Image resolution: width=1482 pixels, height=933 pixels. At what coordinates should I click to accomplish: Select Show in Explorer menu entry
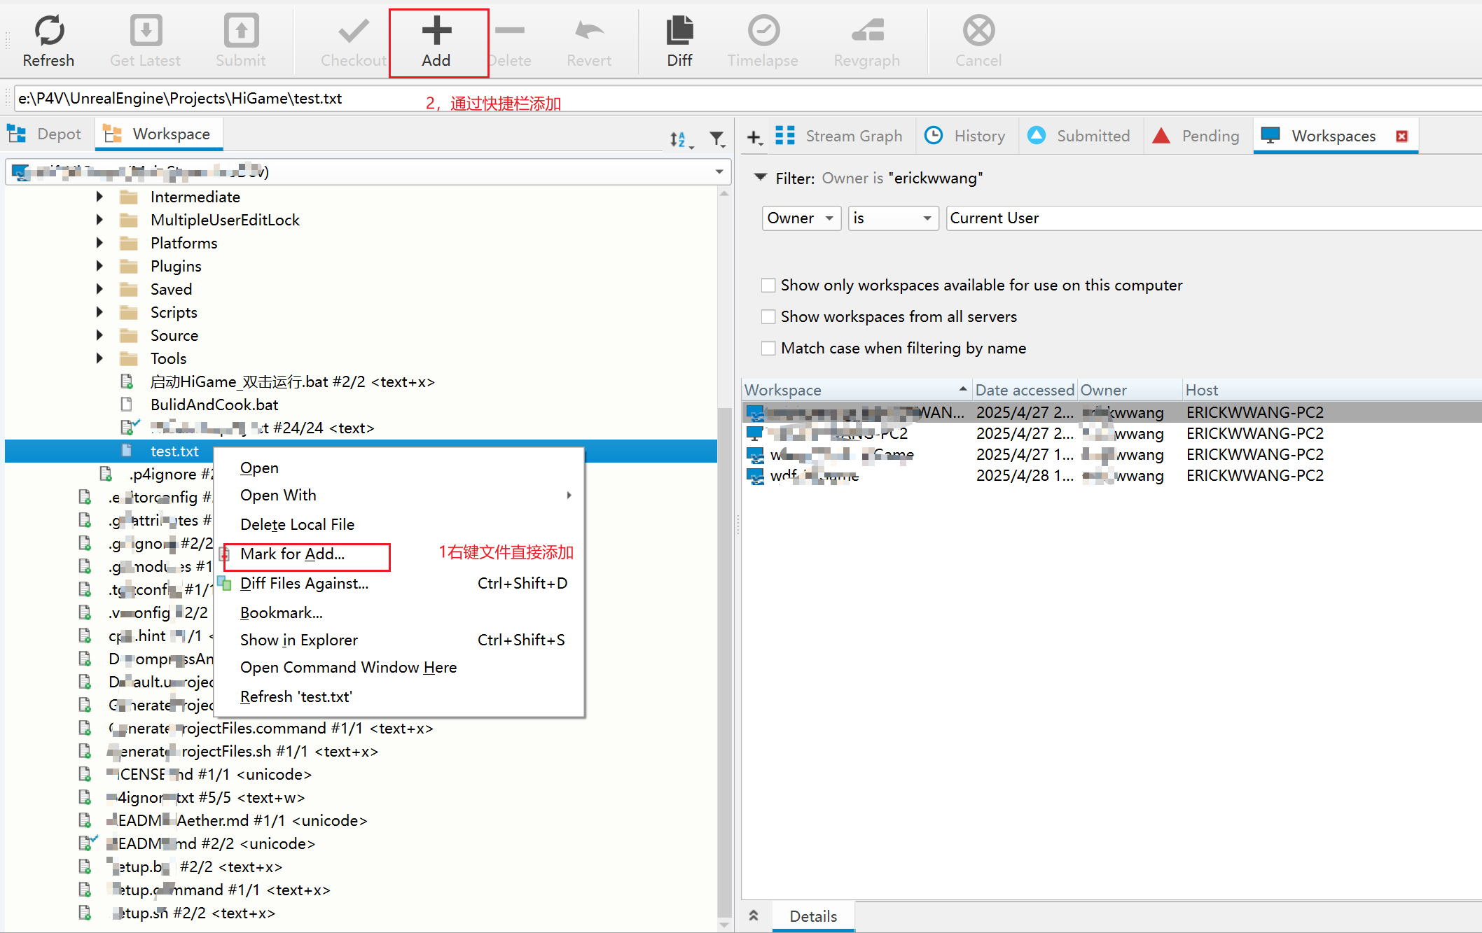click(x=299, y=640)
